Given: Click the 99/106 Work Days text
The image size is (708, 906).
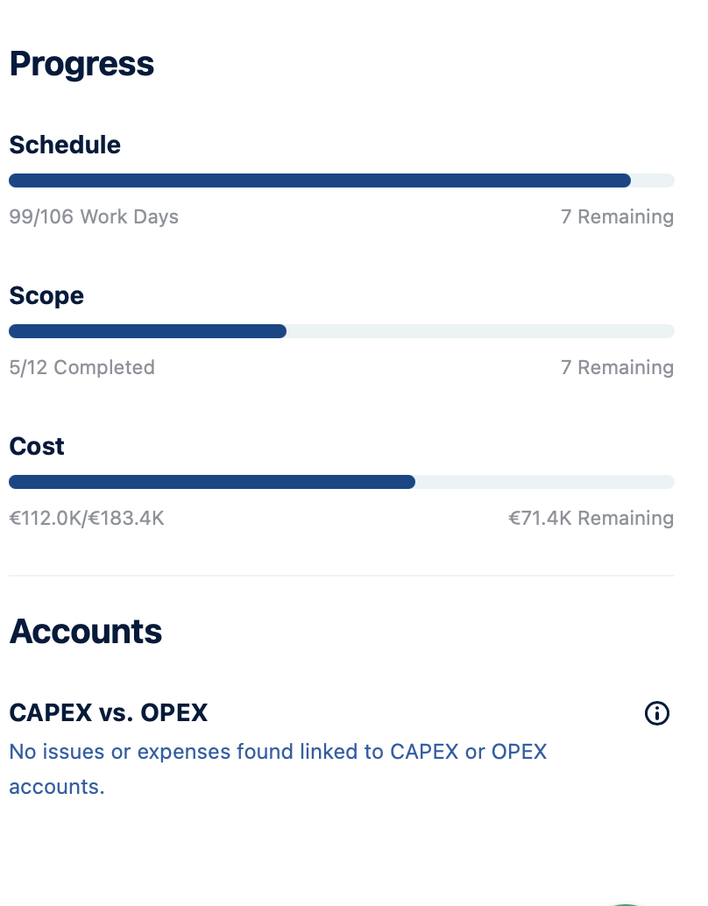Looking at the screenshot, I should point(94,216).
